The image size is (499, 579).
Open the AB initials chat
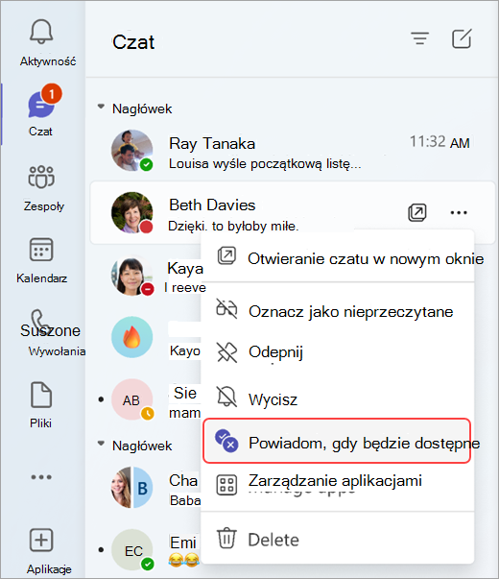(x=131, y=399)
